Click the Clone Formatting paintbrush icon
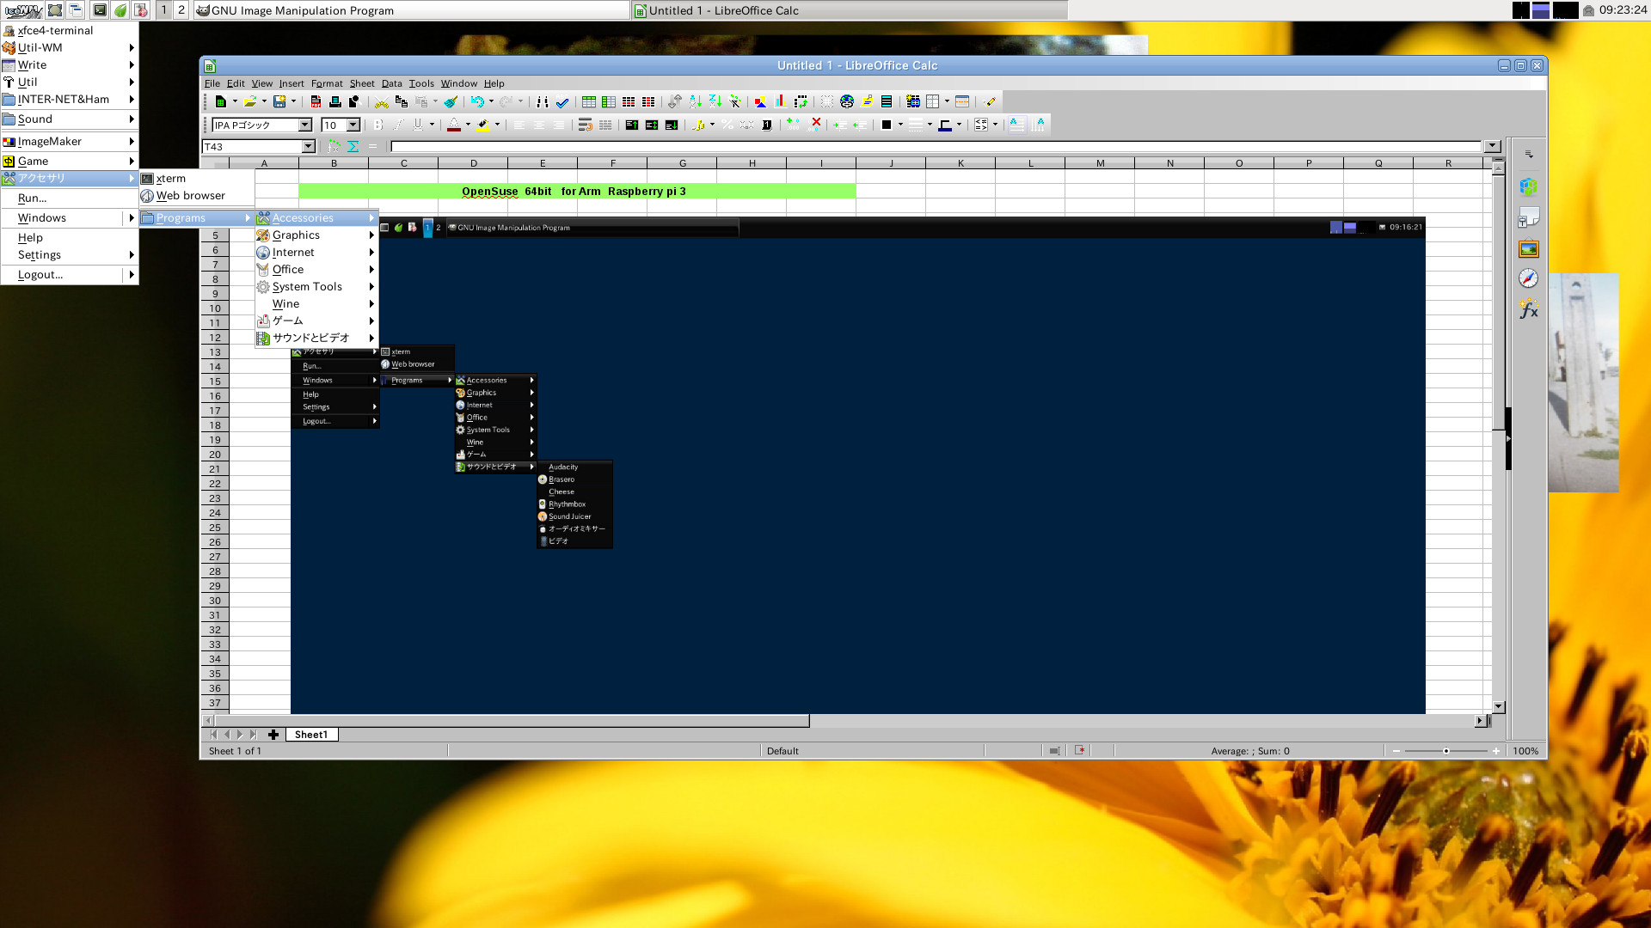The image size is (1651, 928). coord(451,101)
